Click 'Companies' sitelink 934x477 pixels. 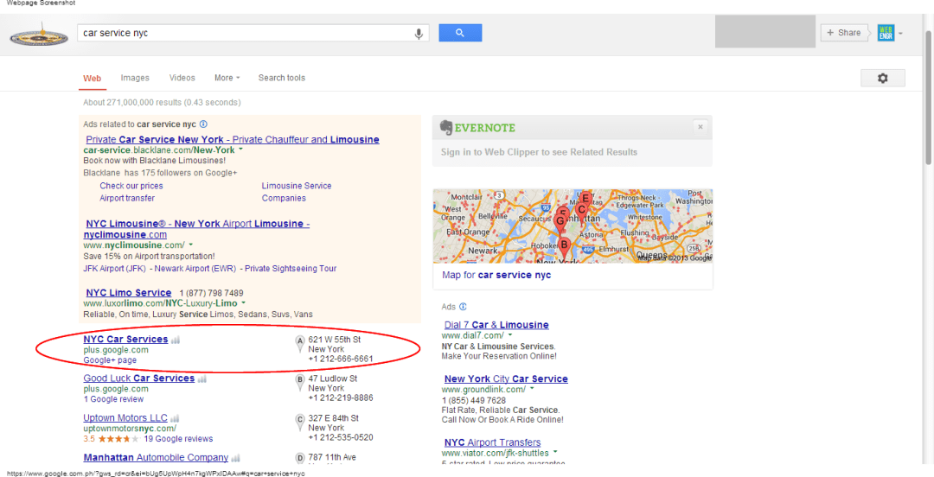[x=284, y=198]
